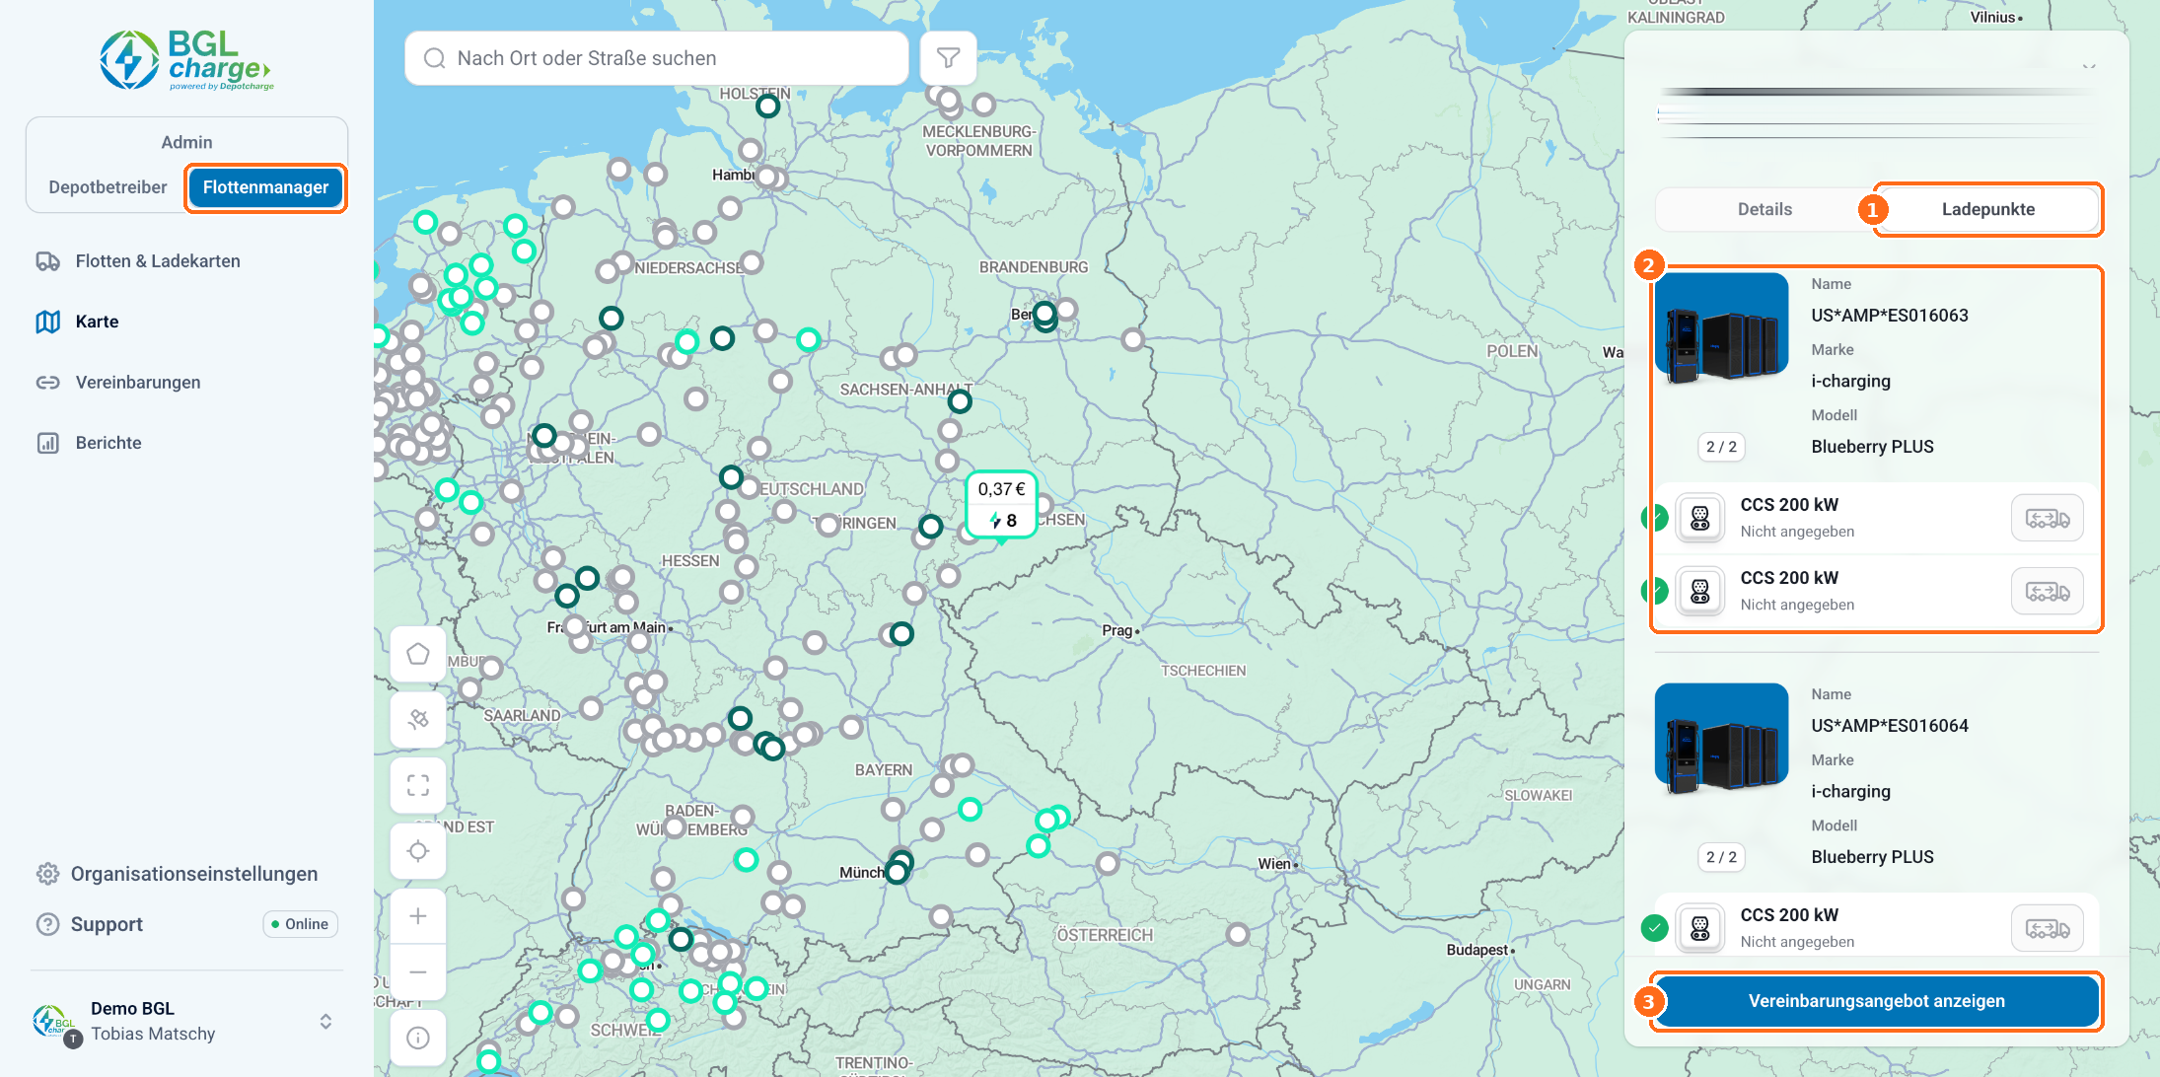The image size is (2160, 1077).
Task: Open the 0,37 € price marker
Action: pyautogui.click(x=1001, y=504)
